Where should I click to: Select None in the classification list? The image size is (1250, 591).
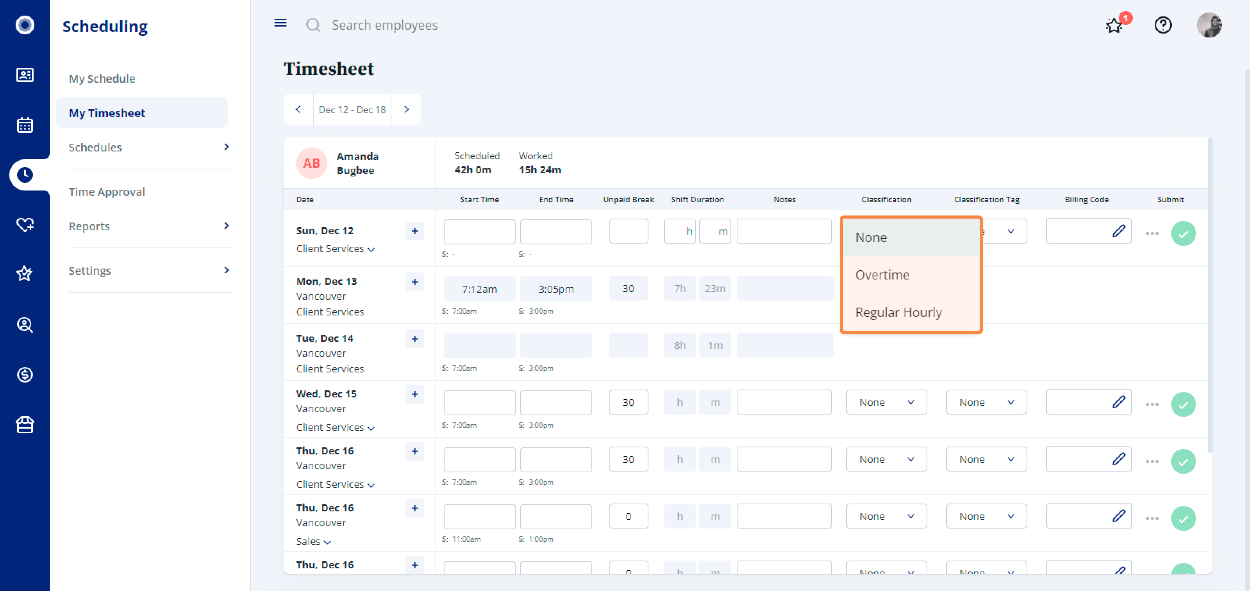(x=911, y=237)
